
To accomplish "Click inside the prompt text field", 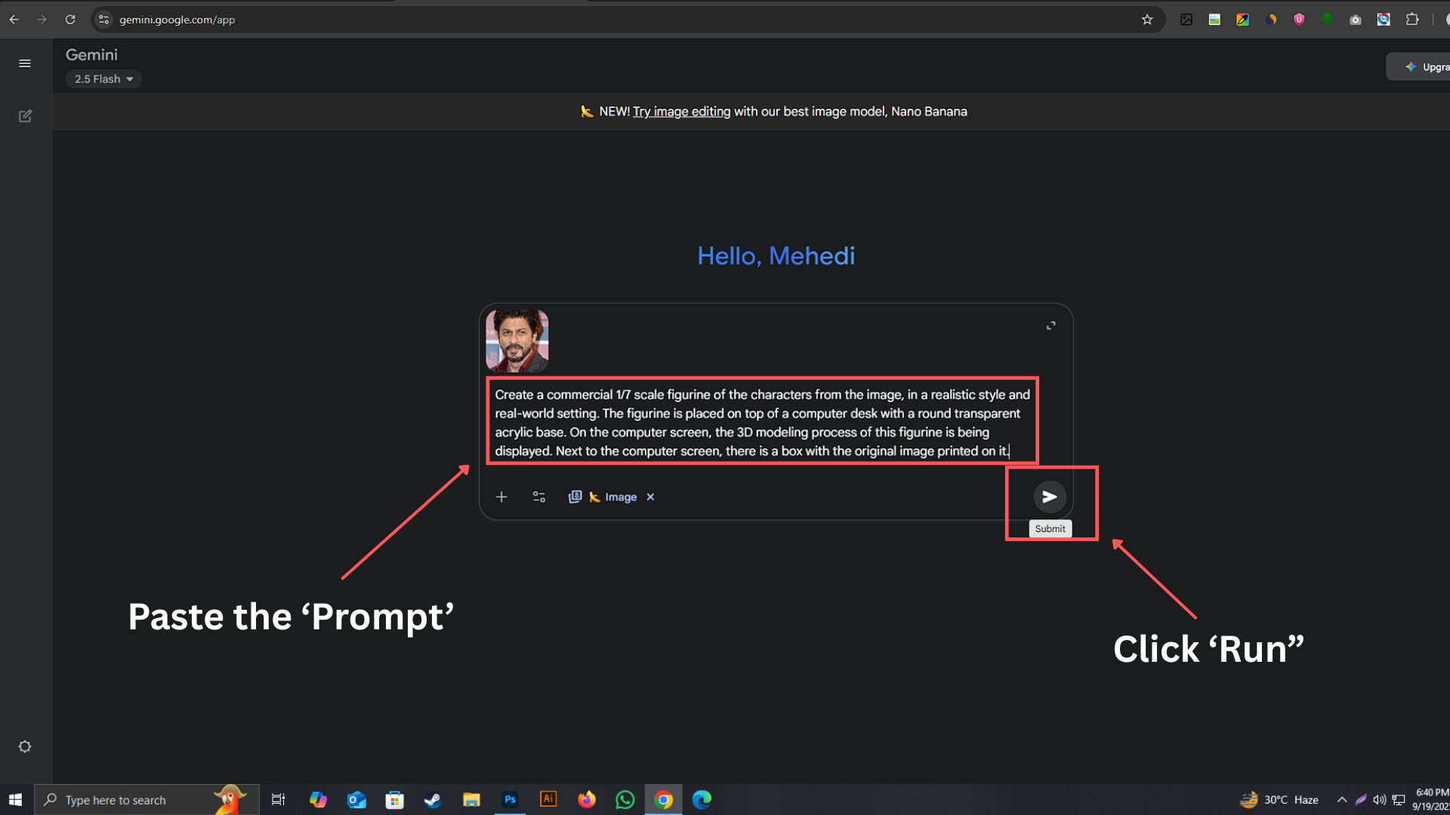I will (x=762, y=422).
